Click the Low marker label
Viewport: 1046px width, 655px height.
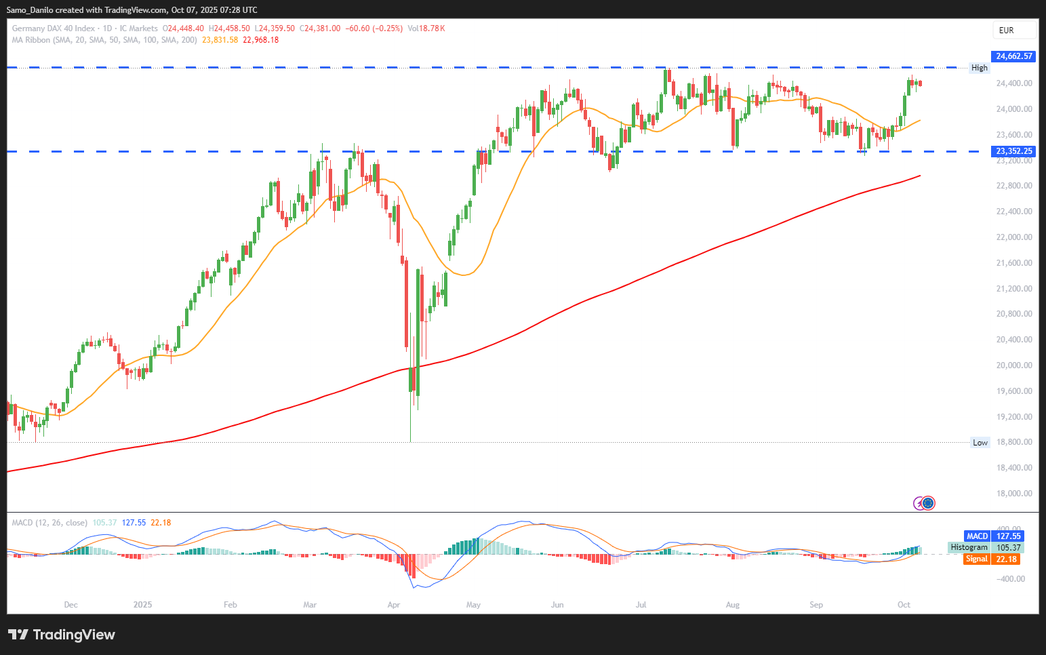980,443
